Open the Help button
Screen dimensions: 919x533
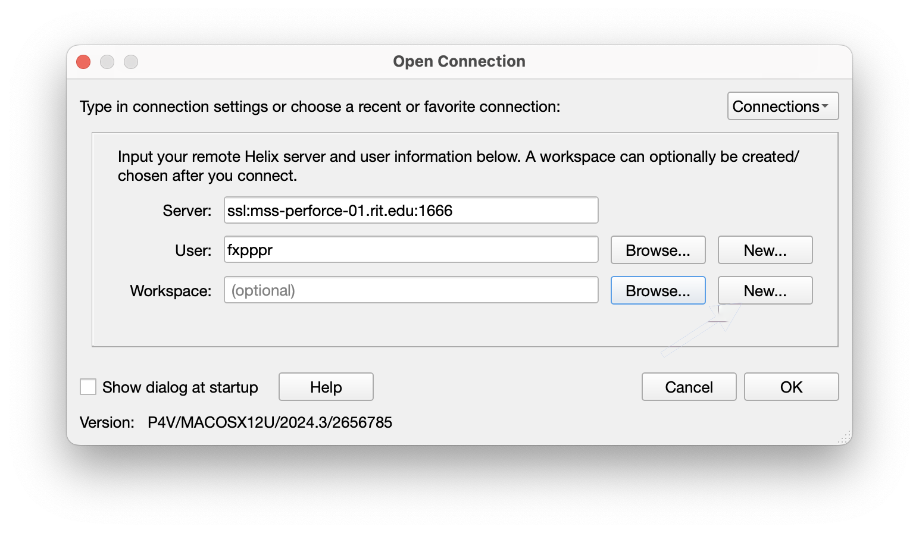pyautogui.click(x=326, y=387)
